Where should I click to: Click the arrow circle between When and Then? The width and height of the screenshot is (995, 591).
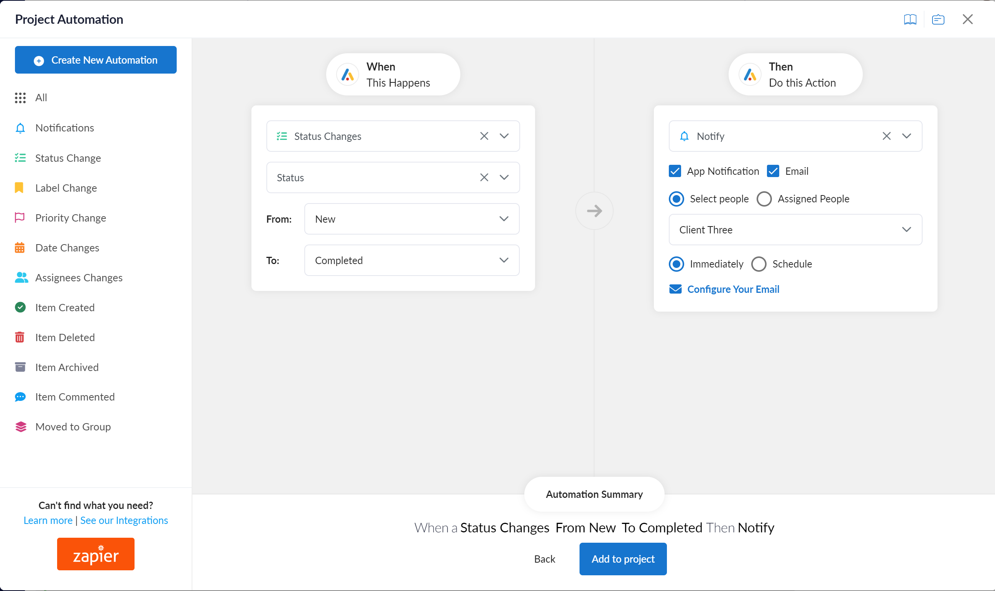click(x=594, y=211)
